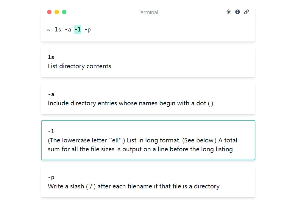Screen dimensions: 284x205
Task: Select the ls token in command line
Action: [x=58, y=30]
